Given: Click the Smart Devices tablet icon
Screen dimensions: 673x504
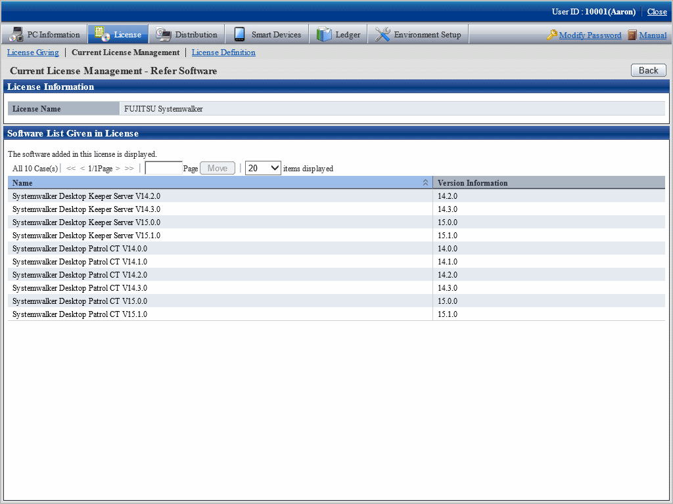Looking at the screenshot, I should pos(239,34).
